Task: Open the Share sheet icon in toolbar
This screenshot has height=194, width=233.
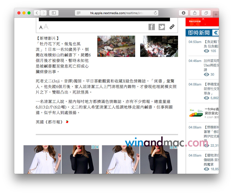Action: [195, 13]
